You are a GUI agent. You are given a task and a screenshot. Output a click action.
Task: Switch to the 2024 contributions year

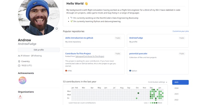176,88
